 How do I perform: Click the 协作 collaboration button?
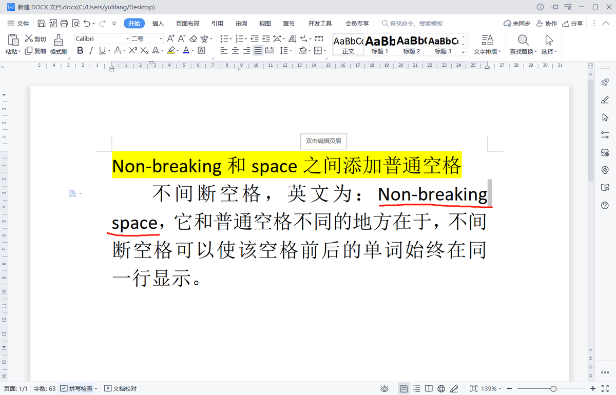547,24
